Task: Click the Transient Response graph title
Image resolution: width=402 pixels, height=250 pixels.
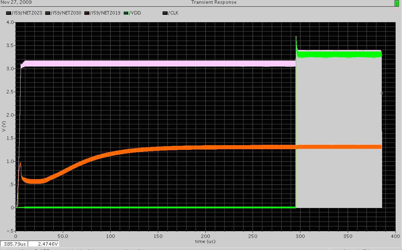Action: [214, 2]
